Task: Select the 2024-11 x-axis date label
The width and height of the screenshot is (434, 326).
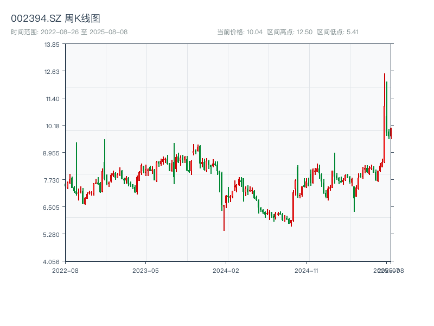Action: [307, 270]
